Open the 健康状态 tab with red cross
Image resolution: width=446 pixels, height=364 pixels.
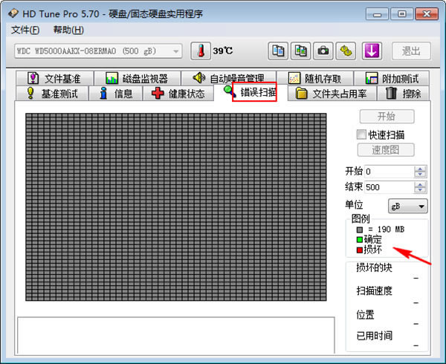coord(178,94)
